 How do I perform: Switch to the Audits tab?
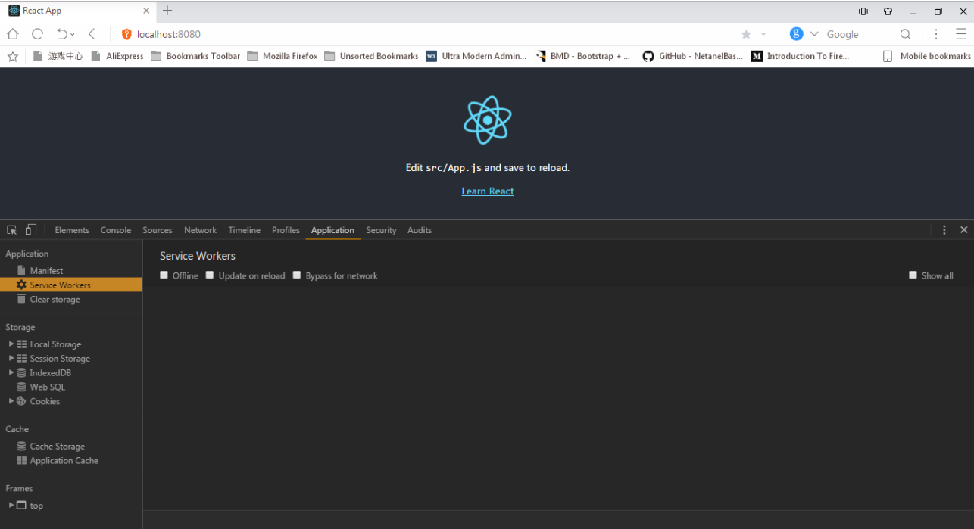tap(420, 230)
